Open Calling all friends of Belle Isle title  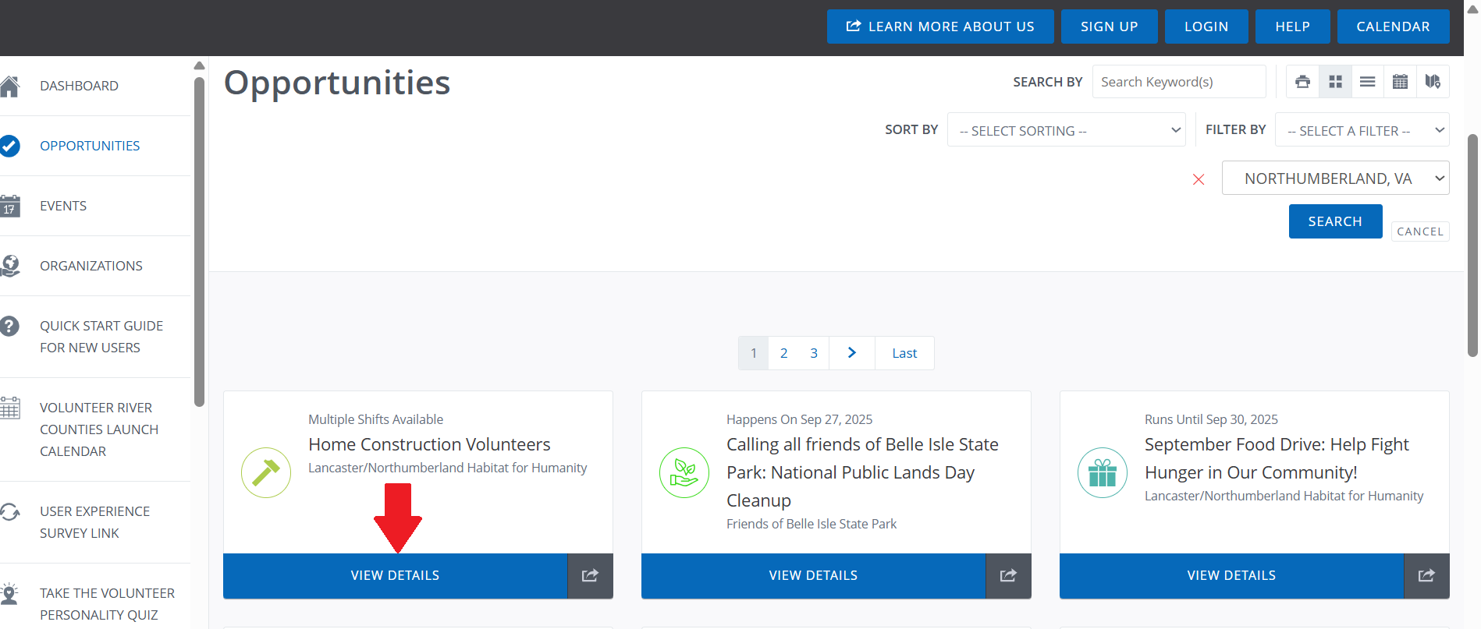click(x=862, y=472)
